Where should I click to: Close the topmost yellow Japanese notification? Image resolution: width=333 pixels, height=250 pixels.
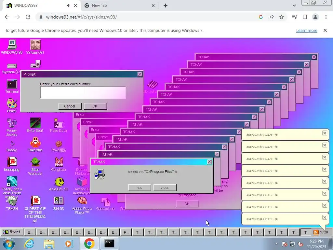tap(325, 133)
